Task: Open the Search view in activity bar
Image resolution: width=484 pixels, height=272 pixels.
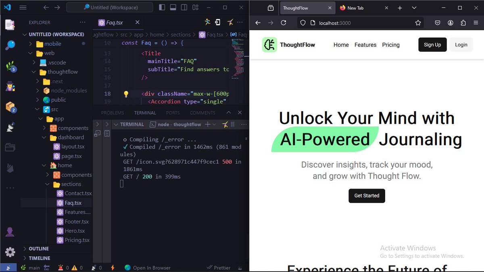Action: click(x=10, y=45)
